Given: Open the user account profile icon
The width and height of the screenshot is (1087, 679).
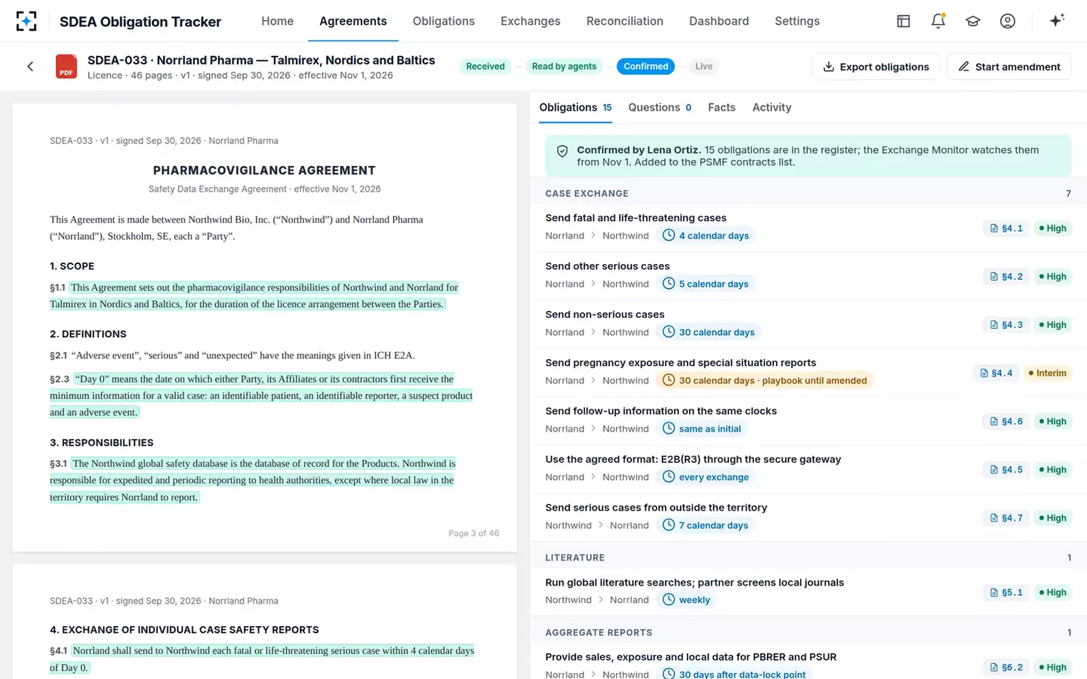Looking at the screenshot, I should point(1008,21).
